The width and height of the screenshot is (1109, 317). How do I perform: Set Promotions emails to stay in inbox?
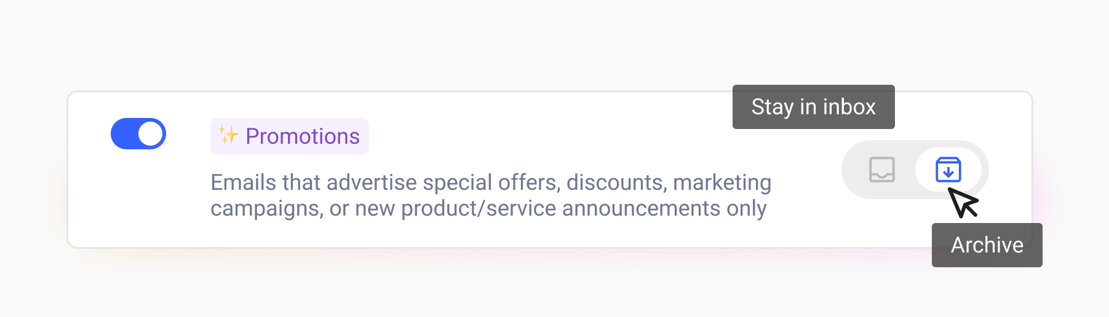(881, 170)
